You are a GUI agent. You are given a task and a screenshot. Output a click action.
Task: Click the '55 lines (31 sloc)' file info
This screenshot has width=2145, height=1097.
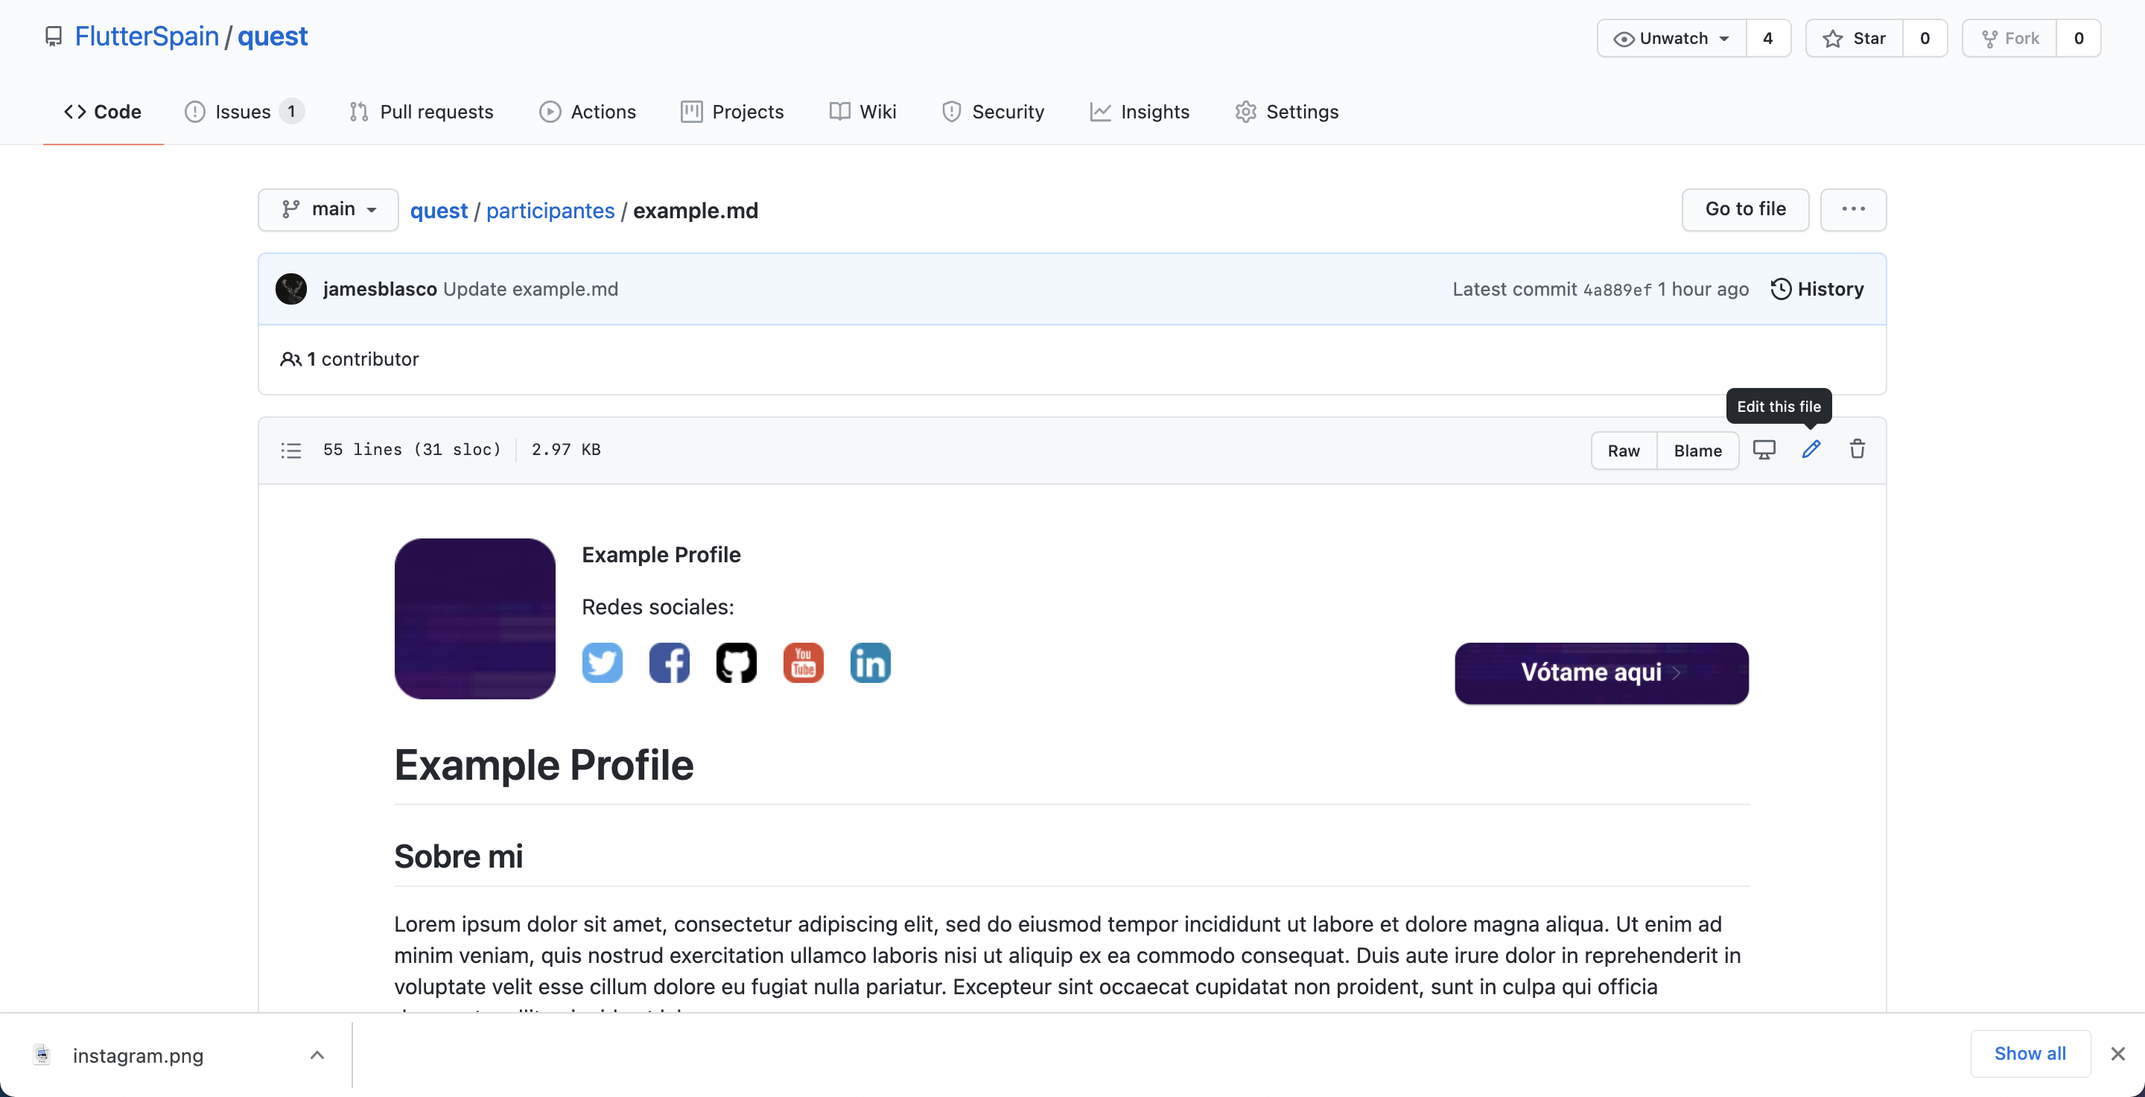(x=412, y=450)
